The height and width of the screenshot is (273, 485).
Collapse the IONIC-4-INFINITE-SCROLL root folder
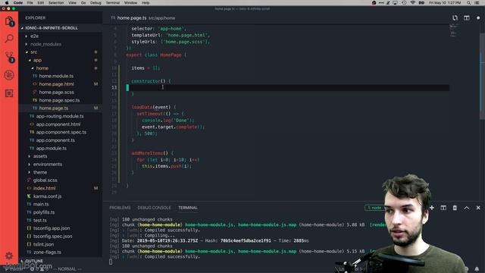[52, 28]
